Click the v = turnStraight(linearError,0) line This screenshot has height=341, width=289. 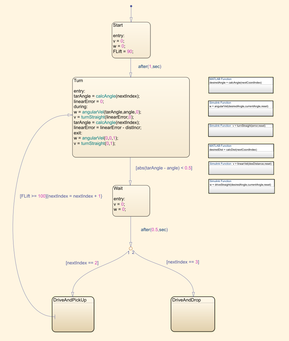(104, 117)
